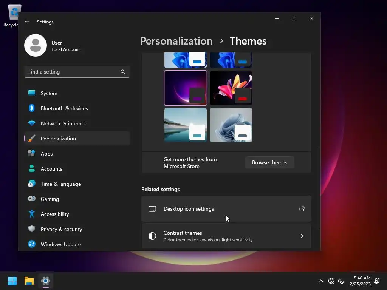387x290 pixels.
Task: Click the Browse themes button
Action: (x=269, y=162)
